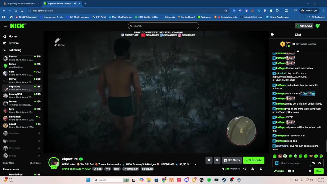This screenshot has height=184, width=327.
Task: Click Show More in sidebar
Action: (9, 163)
